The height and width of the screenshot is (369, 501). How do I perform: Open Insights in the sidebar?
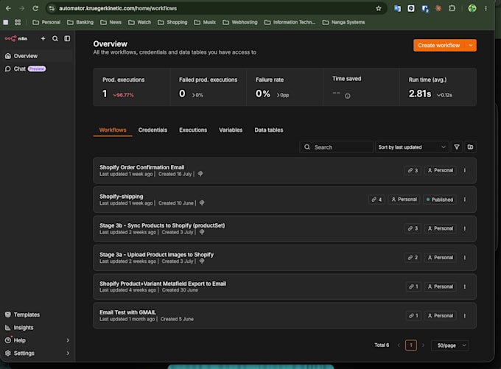pos(37,328)
